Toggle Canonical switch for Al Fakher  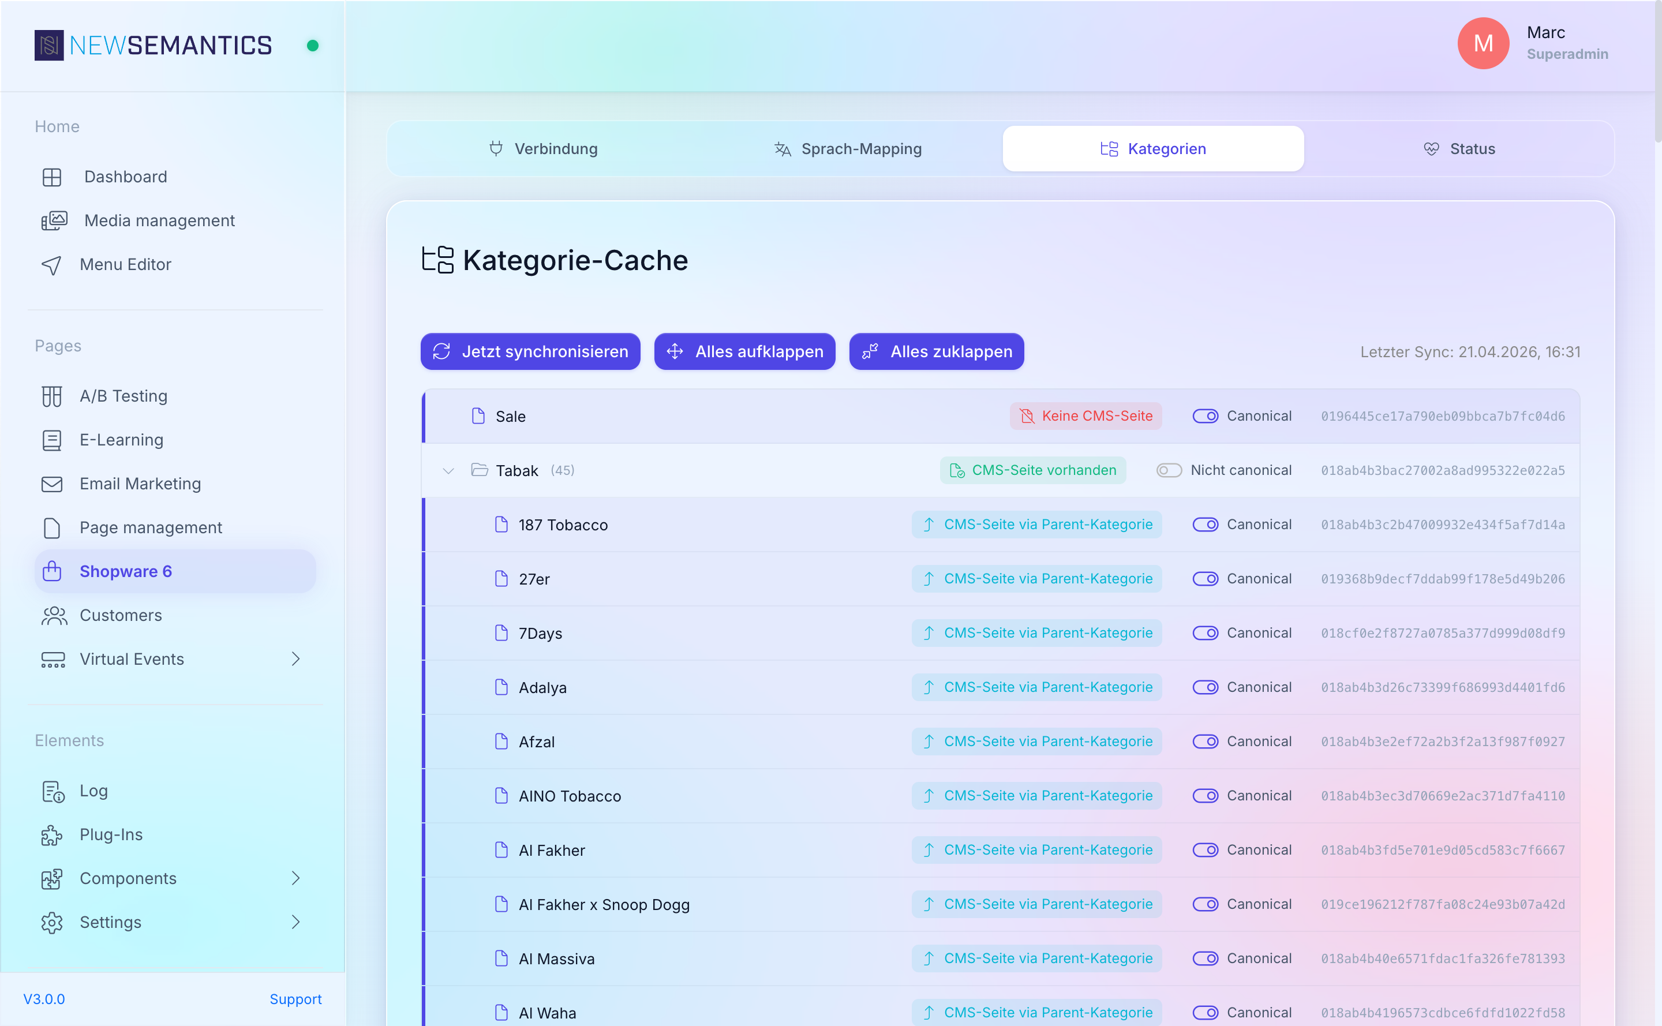pos(1206,849)
